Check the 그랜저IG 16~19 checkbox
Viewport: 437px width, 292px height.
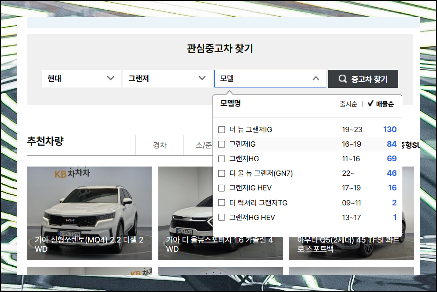pos(221,144)
